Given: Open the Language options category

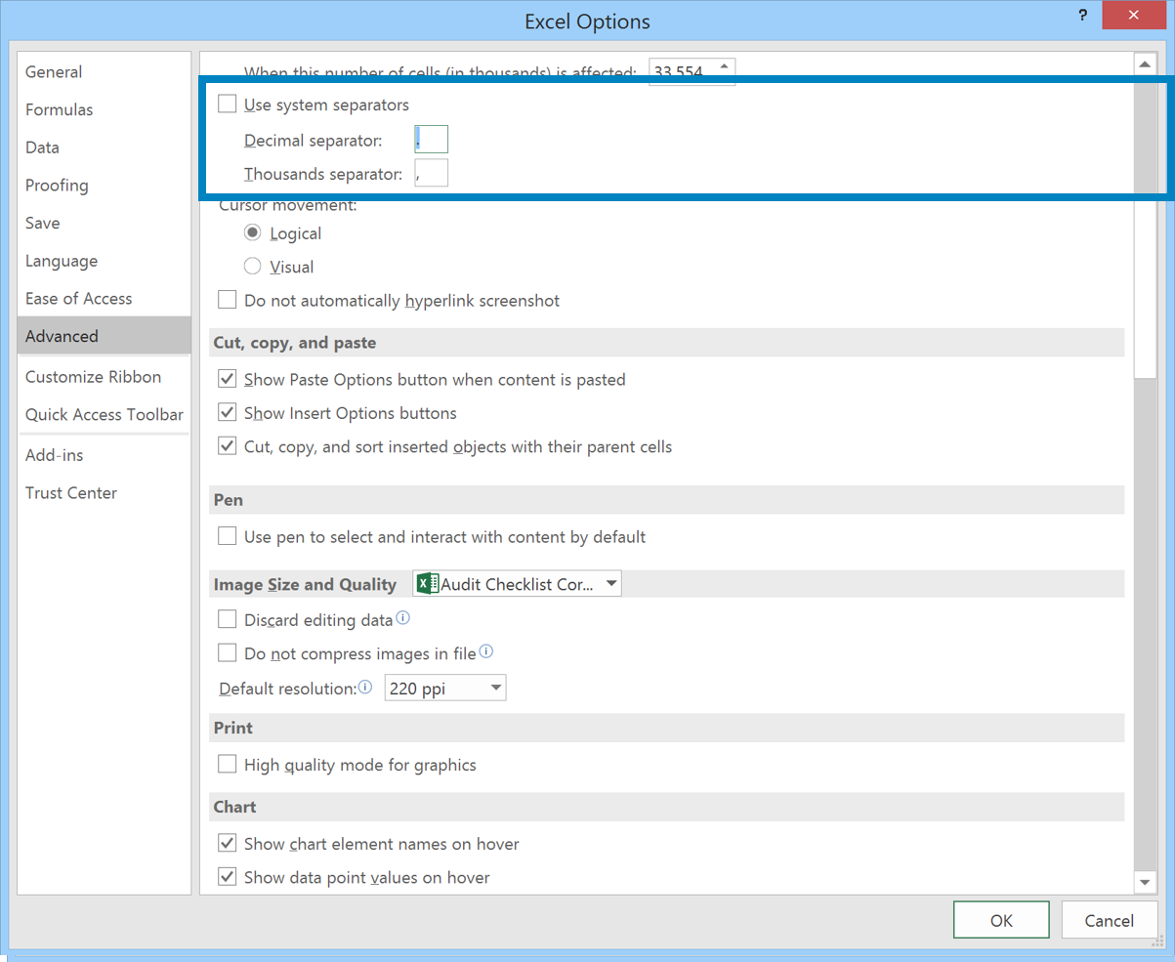Looking at the screenshot, I should (104, 261).
